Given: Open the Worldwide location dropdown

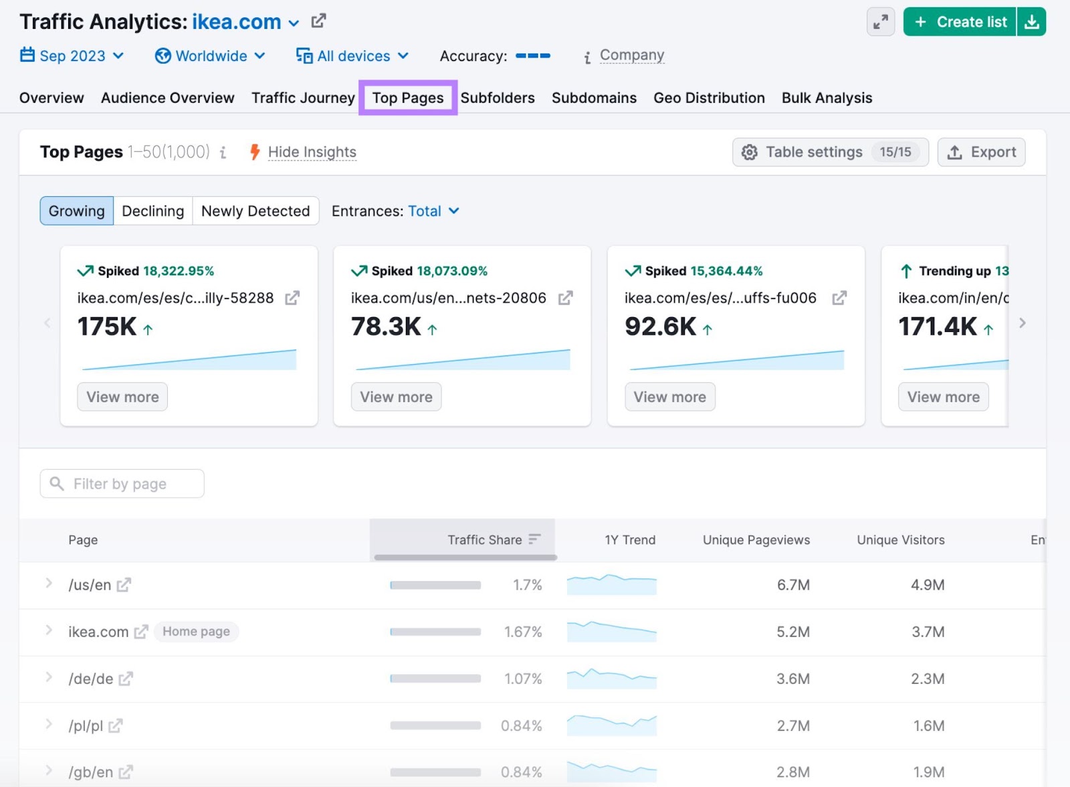Looking at the screenshot, I should pyautogui.click(x=210, y=56).
